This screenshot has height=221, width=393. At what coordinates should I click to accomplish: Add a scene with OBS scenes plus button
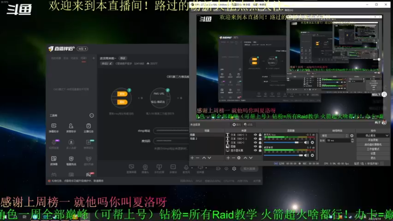pyautogui.click(x=192, y=158)
